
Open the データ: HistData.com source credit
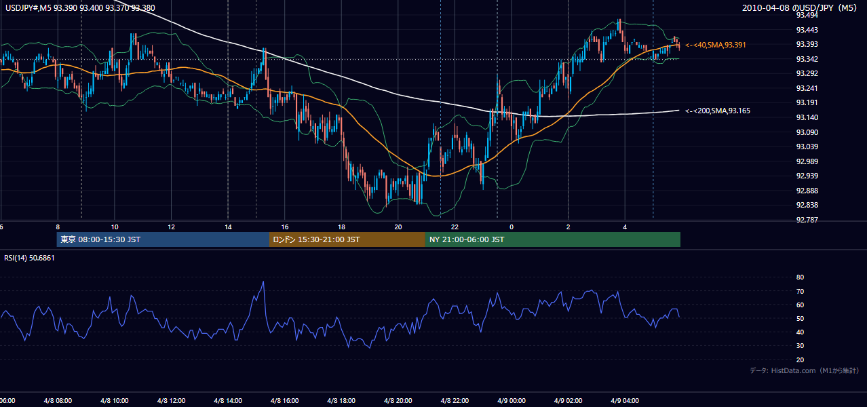click(805, 370)
